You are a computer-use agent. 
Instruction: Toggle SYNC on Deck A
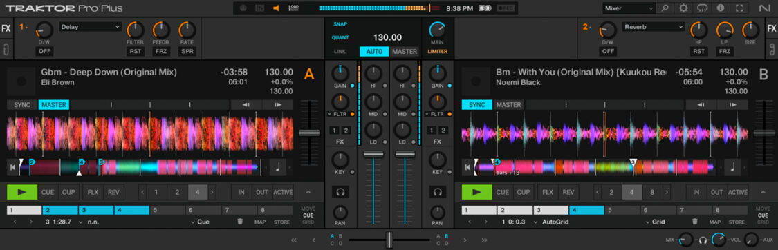coord(22,105)
